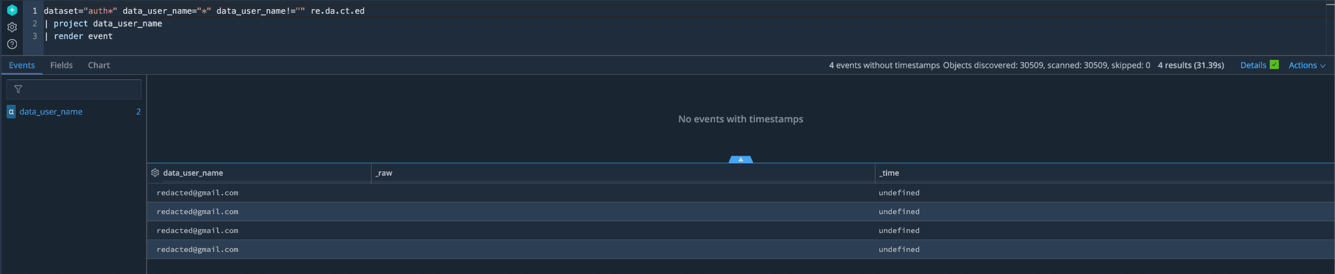Open the Details link

click(1253, 65)
